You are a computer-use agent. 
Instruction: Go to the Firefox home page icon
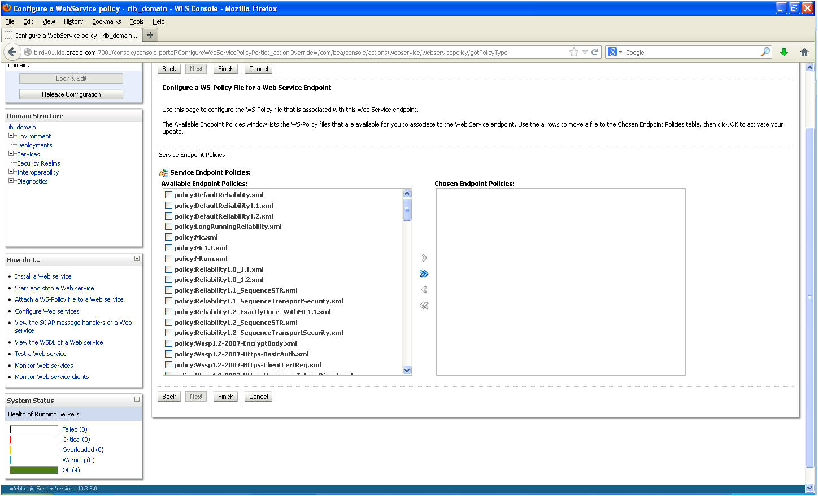[x=804, y=52]
